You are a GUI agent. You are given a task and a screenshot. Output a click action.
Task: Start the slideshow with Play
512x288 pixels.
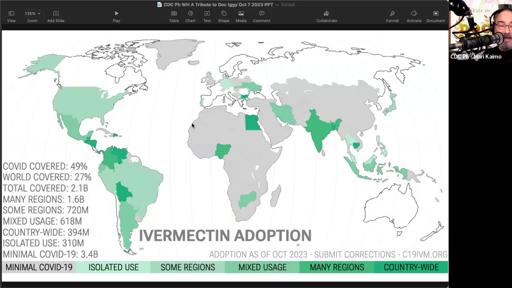[116, 16]
